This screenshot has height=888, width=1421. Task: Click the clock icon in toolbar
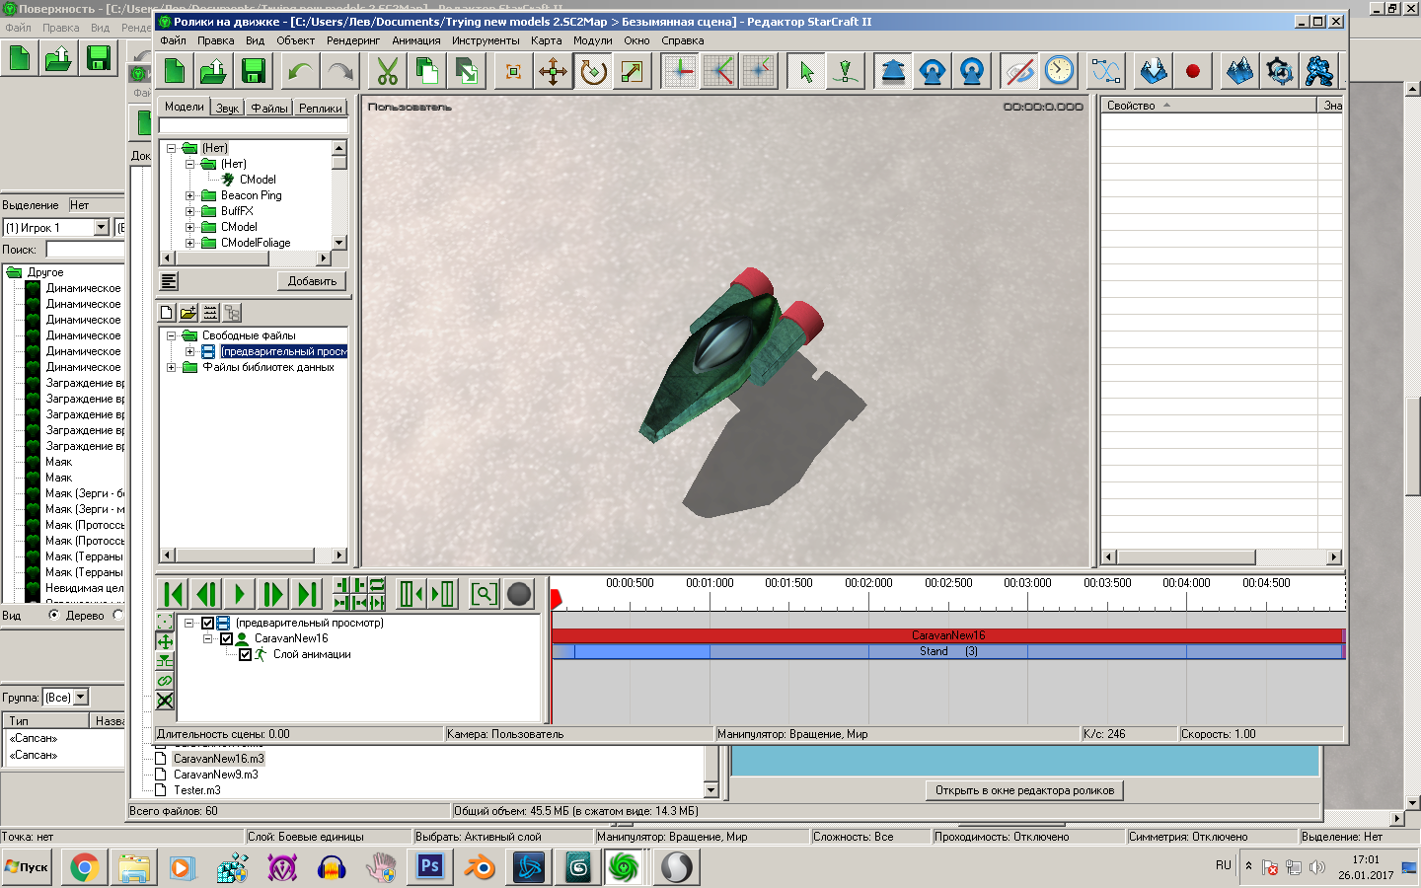[1059, 71]
